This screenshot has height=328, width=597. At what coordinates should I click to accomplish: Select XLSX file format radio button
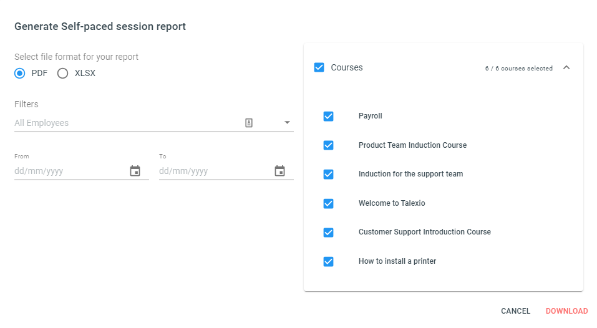point(63,73)
